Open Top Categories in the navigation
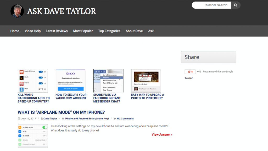The image size is (268, 151). click(x=109, y=31)
